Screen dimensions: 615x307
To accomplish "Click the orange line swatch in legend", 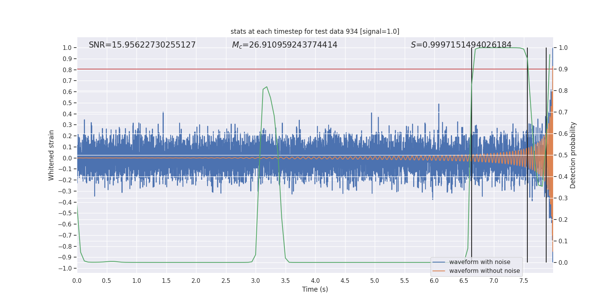I will coord(439,271).
